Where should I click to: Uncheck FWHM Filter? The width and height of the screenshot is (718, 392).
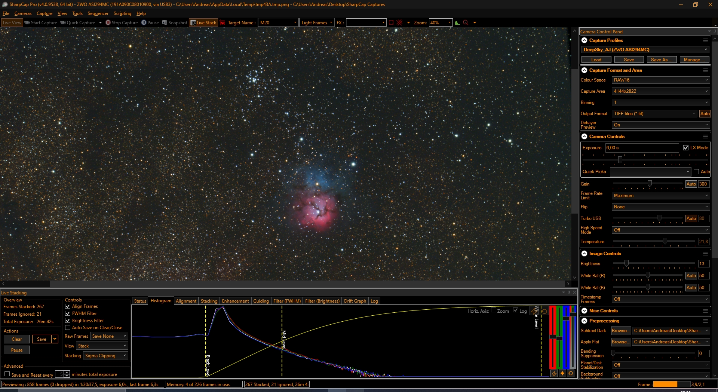tap(68, 313)
